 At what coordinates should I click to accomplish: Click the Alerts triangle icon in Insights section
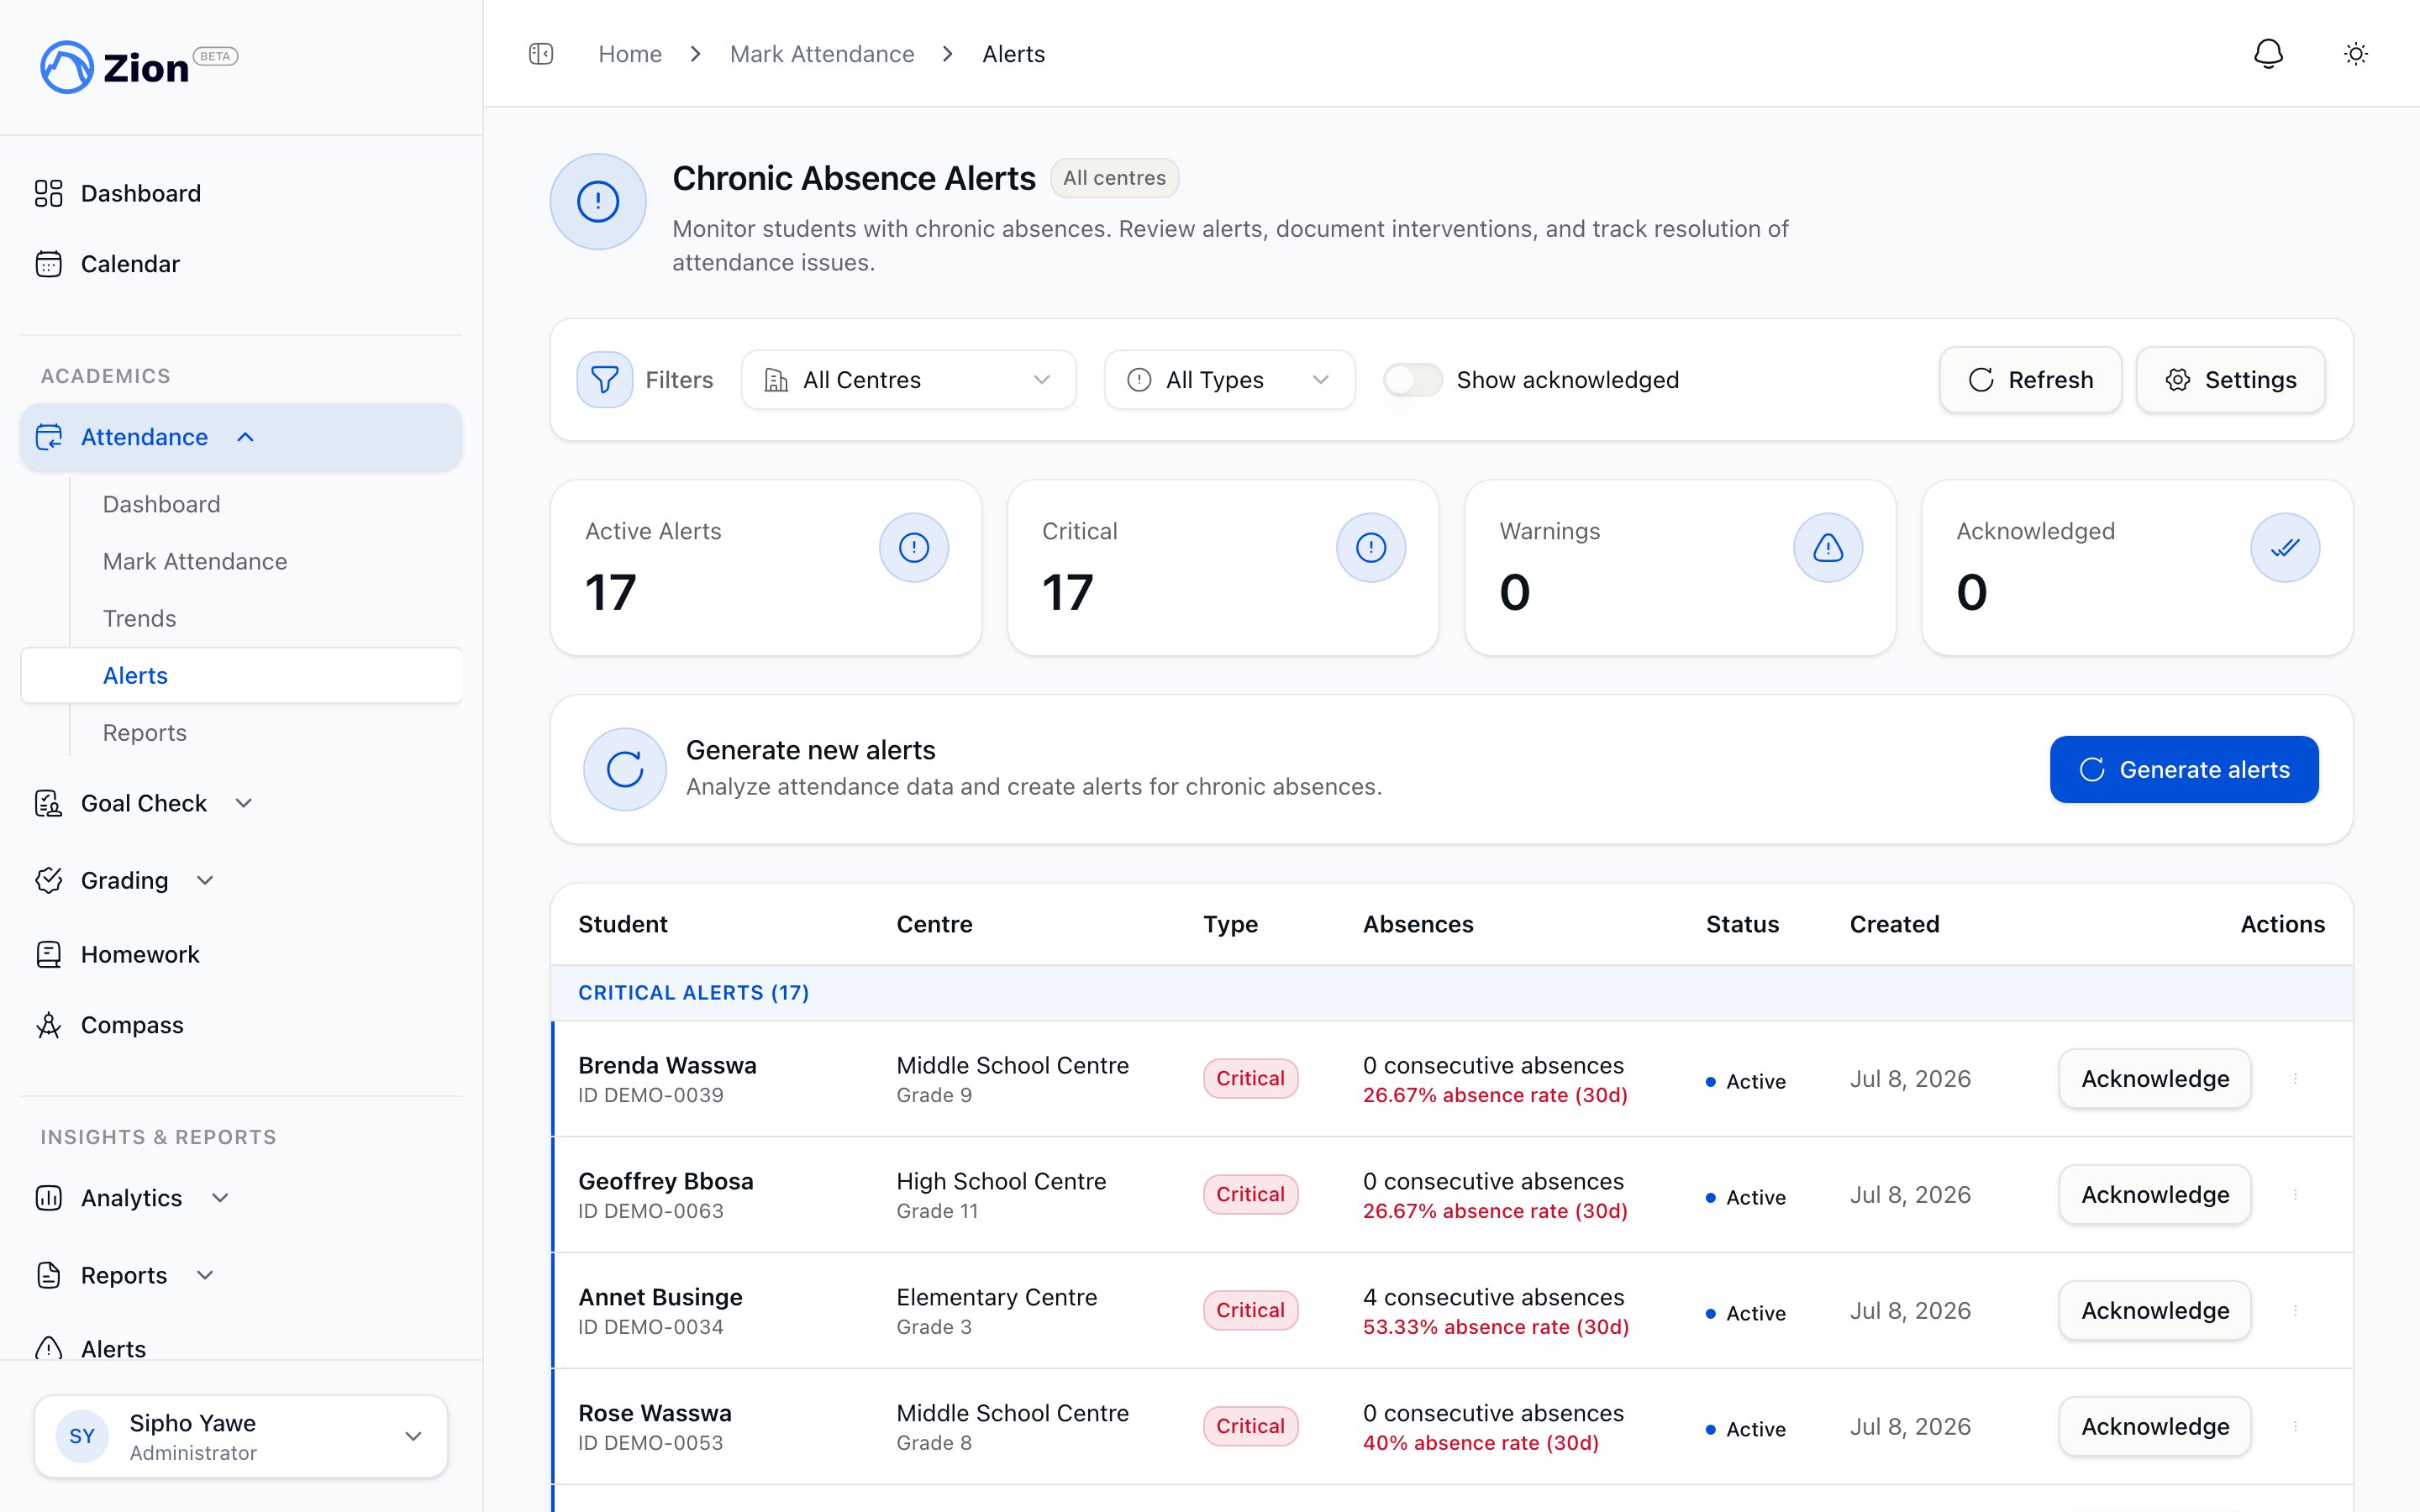[x=49, y=1349]
